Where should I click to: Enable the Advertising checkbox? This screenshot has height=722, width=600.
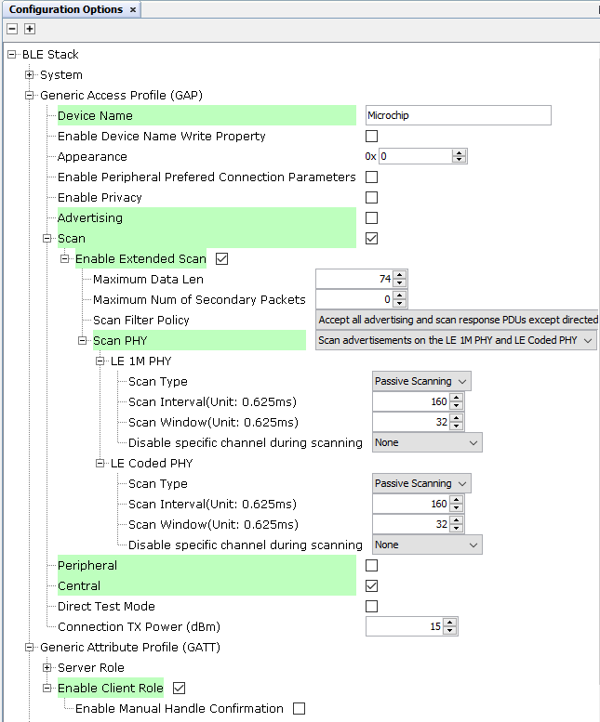tap(371, 217)
